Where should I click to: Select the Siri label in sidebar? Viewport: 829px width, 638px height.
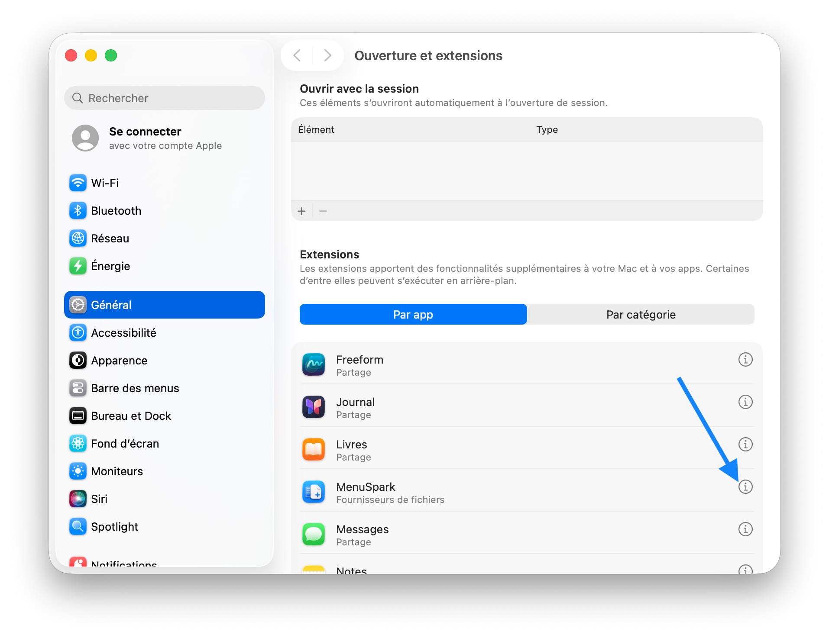point(99,499)
